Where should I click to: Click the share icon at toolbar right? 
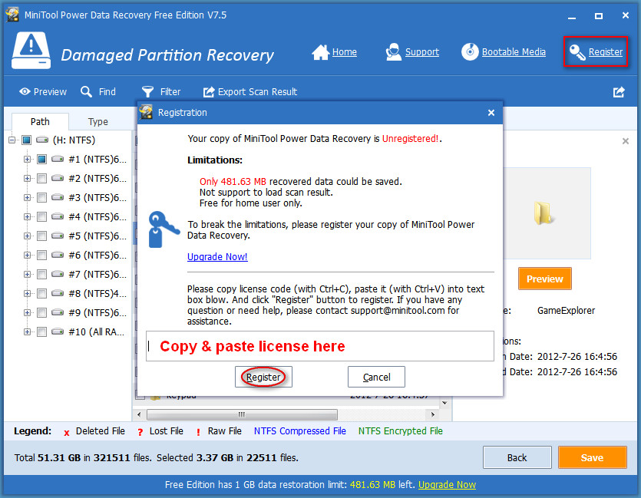(619, 92)
